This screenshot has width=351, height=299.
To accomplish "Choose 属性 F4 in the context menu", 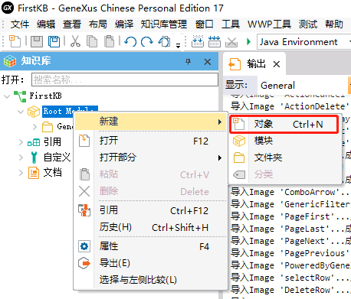I will click(150, 246).
